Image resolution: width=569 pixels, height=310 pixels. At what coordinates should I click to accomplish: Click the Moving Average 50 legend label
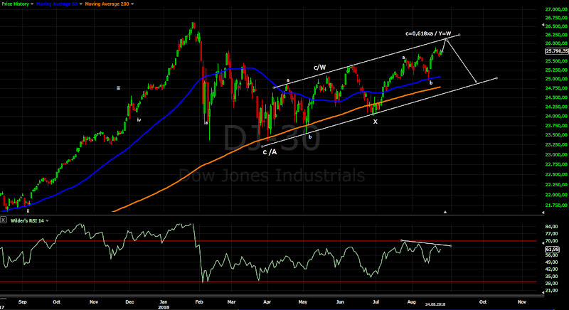(57, 4)
